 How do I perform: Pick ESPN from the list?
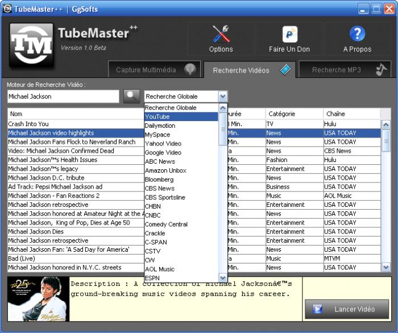[181, 278]
